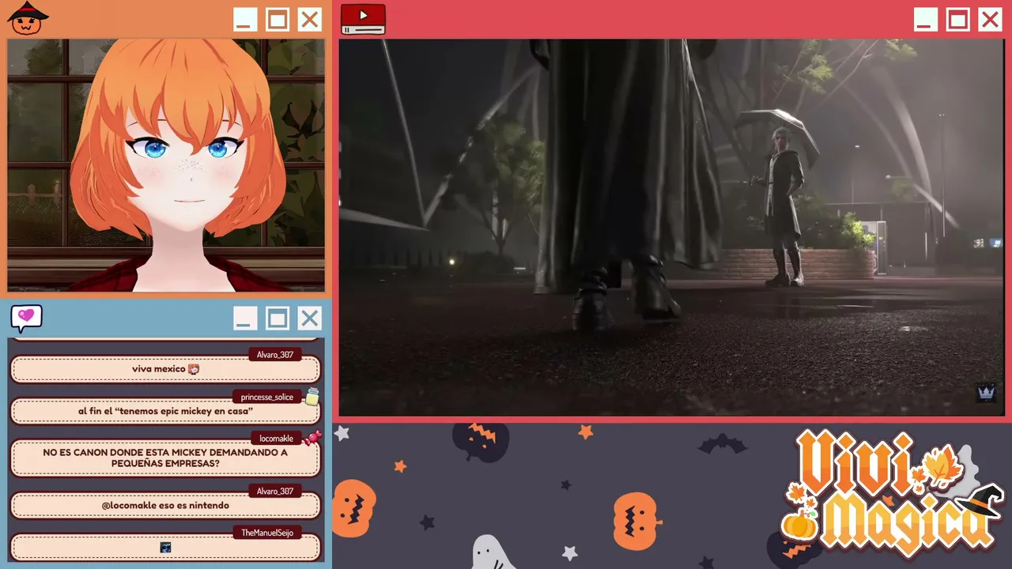This screenshot has height=569, width=1012.
Task: Maximize the video player window
Action: point(958,20)
